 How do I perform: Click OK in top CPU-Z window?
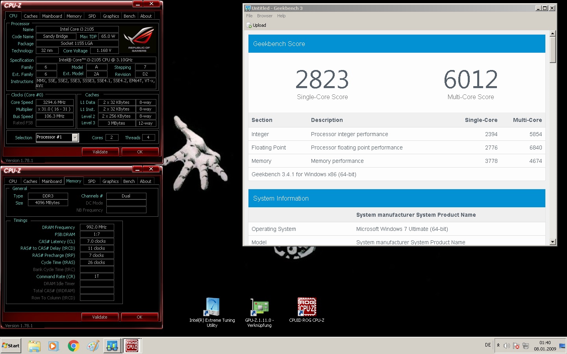(140, 152)
